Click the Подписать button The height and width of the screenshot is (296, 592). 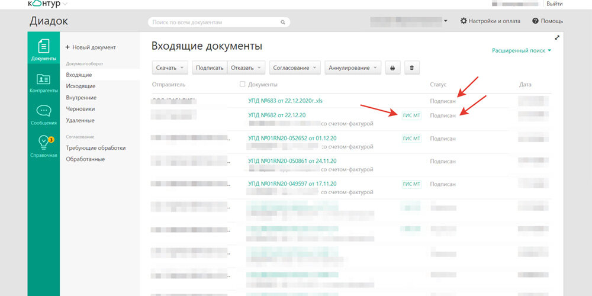(x=209, y=68)
